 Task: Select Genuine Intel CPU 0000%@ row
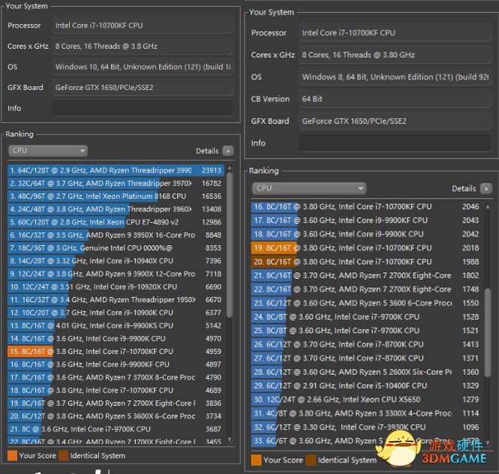(x=116, y=247)
